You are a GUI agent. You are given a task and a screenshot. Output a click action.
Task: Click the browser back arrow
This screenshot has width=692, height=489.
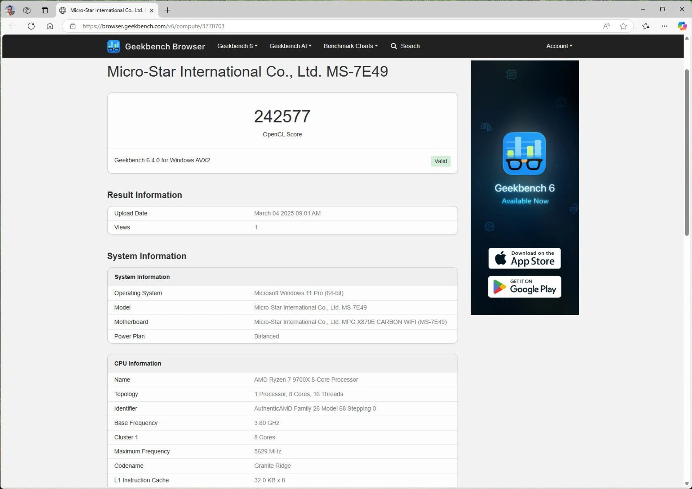[13, 26]
